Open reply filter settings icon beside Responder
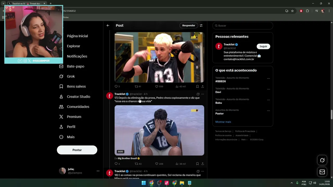Screen dimensions: 333x187 (x=201, y=25)
